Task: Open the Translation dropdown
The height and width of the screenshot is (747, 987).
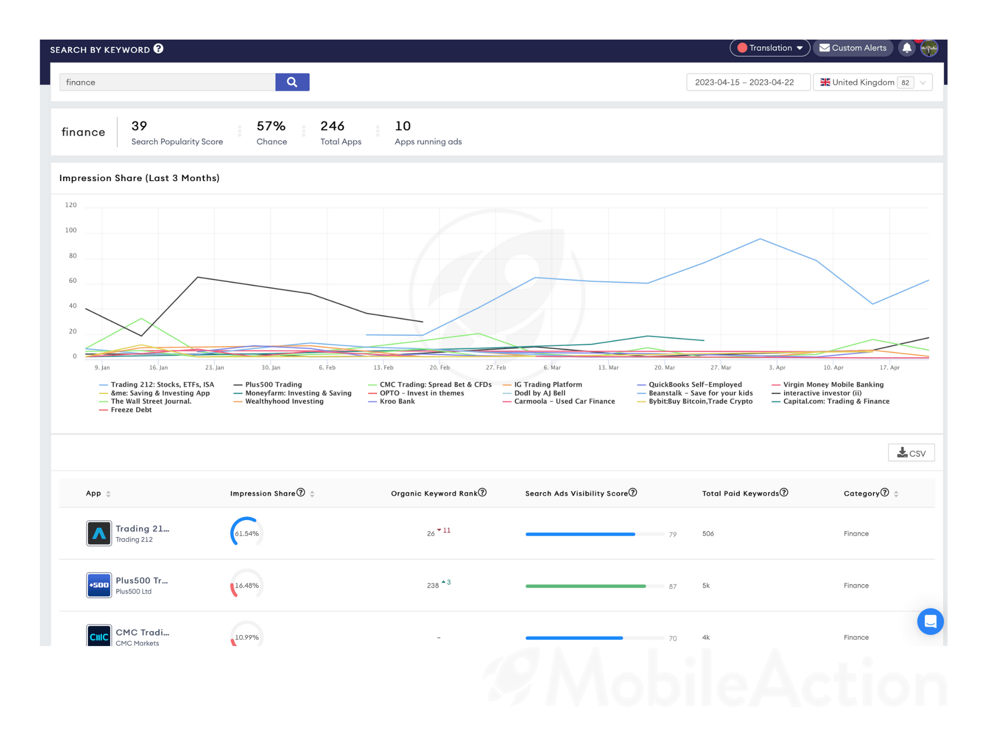Action: [x=770, y=48]
